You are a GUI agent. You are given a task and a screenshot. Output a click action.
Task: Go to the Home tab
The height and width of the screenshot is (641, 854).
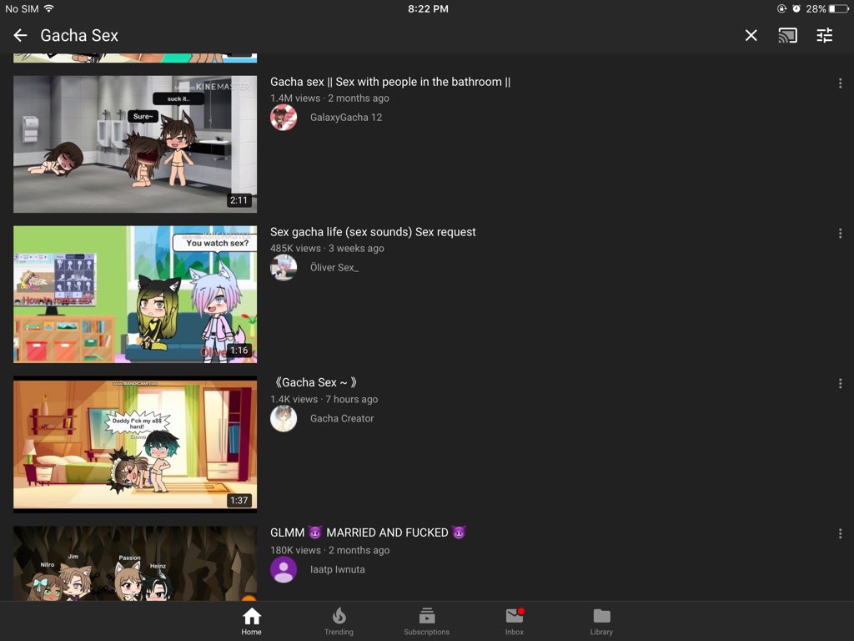pos(252,621)
